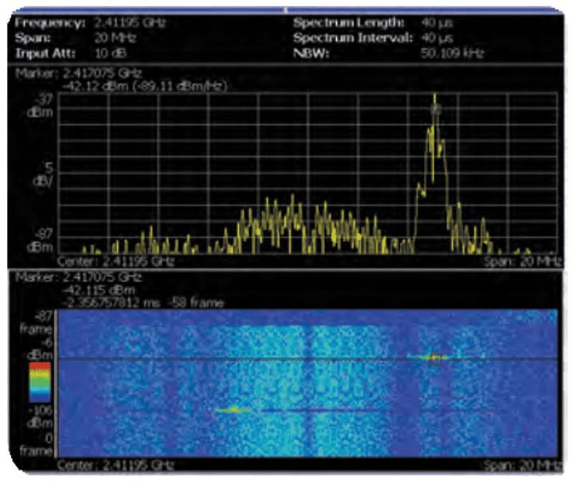Click the Center frequency label under the spectrogram
Screen dimensions: 572x482
(116, 465)
